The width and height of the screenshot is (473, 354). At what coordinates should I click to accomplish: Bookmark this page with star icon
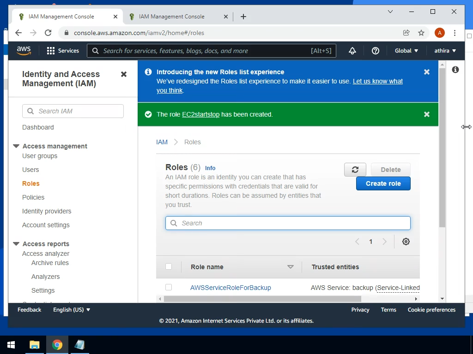[x=421, y=33]
